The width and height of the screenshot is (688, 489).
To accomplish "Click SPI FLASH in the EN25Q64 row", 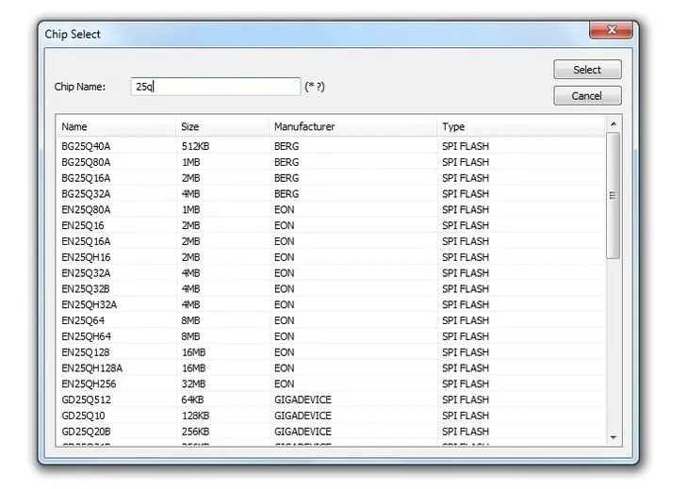I will click(466, 320).
